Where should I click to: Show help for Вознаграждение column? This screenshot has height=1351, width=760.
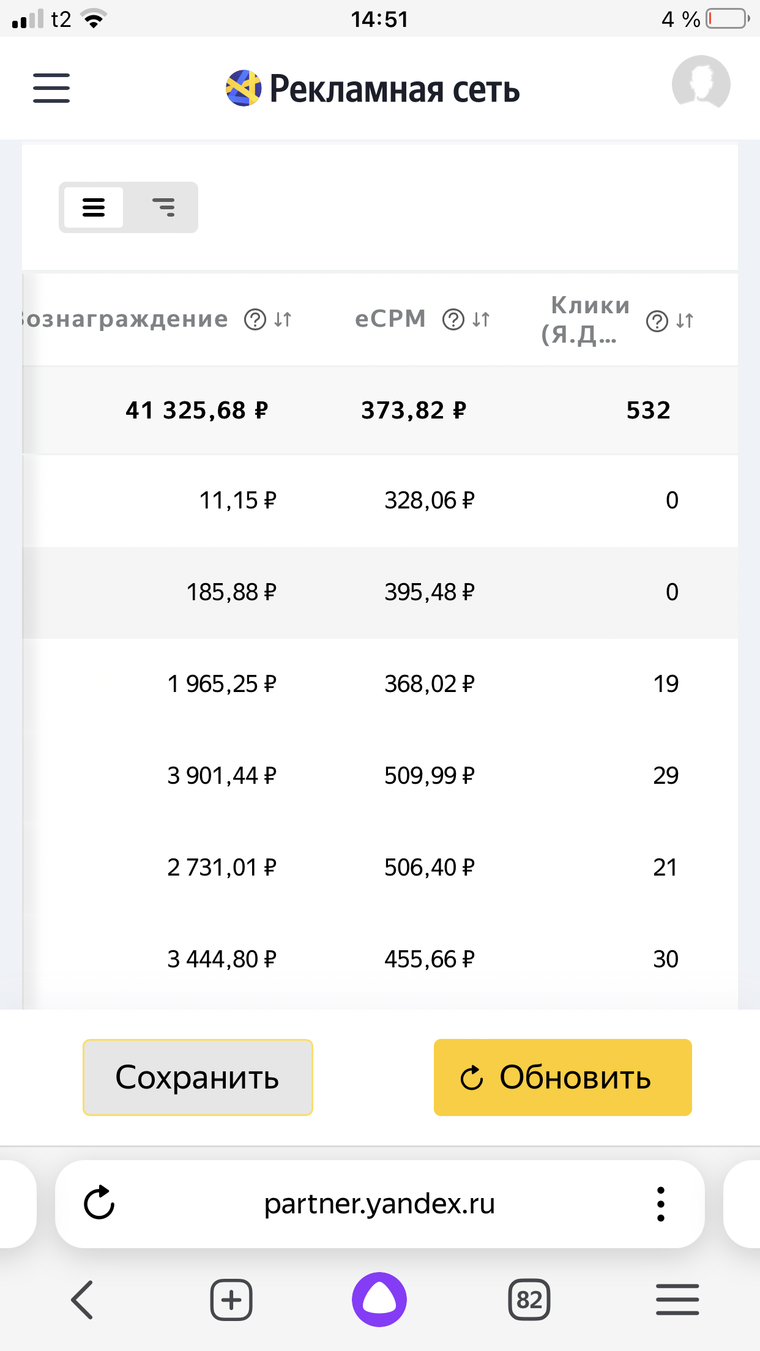255,319
